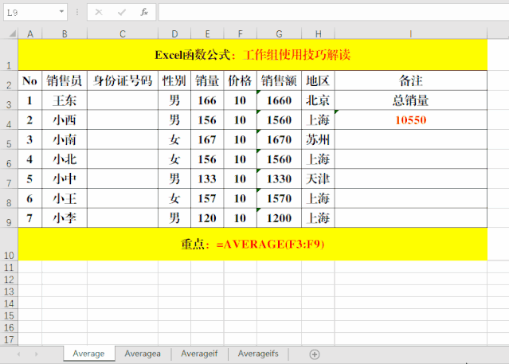
Task: Click the Insert Function fx icon
Action: click(x=143, y=13)
